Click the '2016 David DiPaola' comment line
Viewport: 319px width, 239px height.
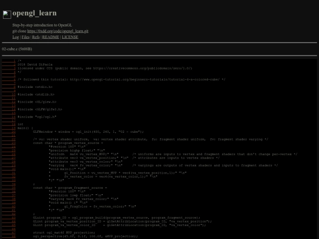point(35,64)
